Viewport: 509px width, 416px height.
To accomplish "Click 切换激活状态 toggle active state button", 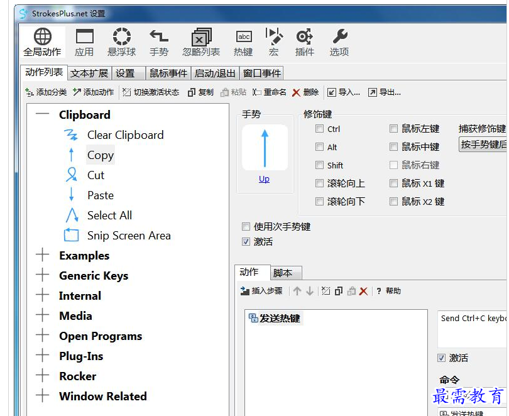I will pos(151,92).
